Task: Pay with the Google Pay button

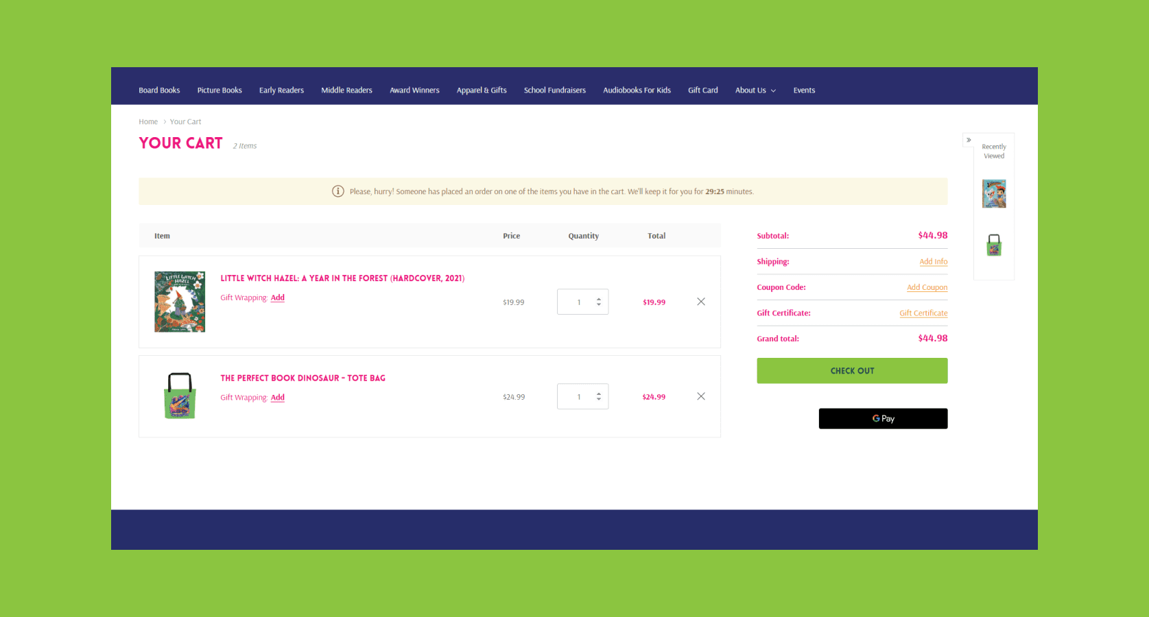Action: (x=883, y=419)
